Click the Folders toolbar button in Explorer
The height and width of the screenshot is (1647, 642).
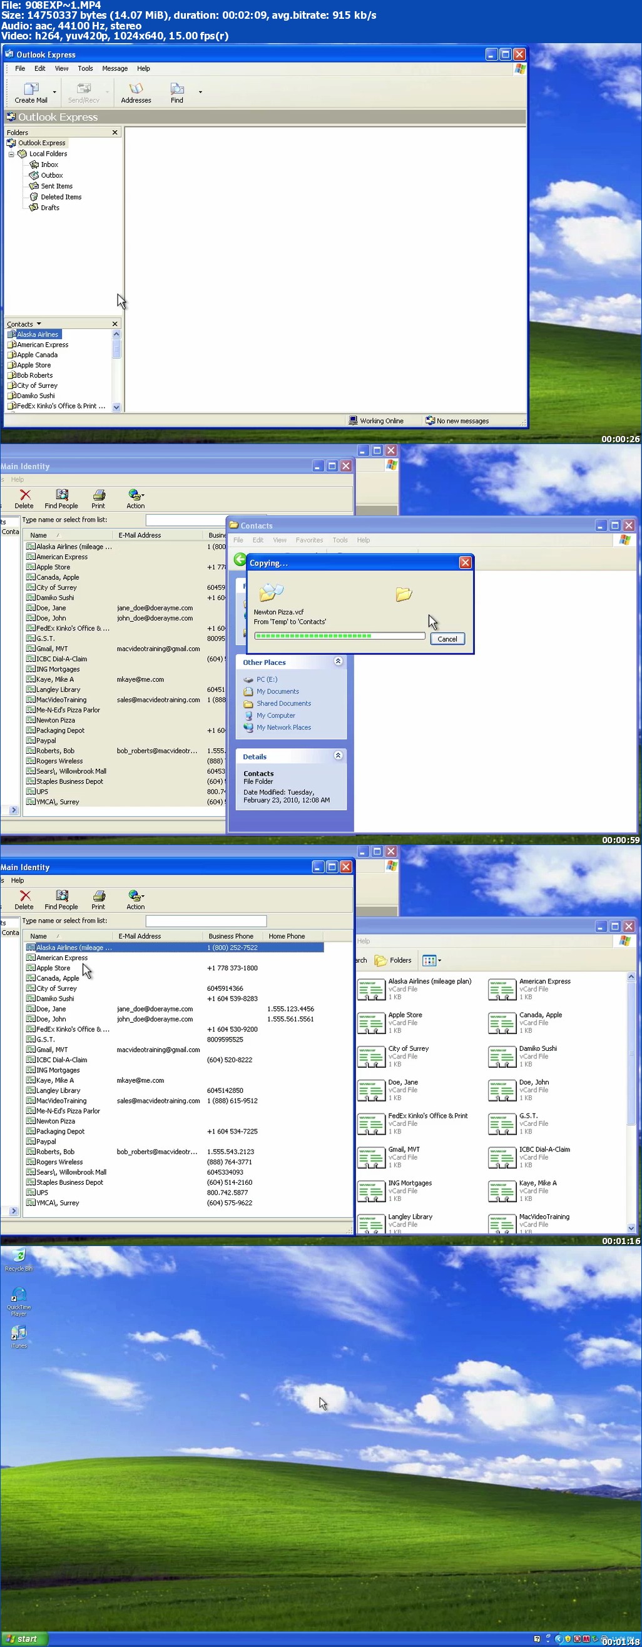click(x=393, y=960)
